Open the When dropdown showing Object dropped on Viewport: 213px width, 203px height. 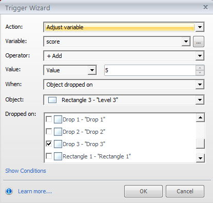(124, 85)
